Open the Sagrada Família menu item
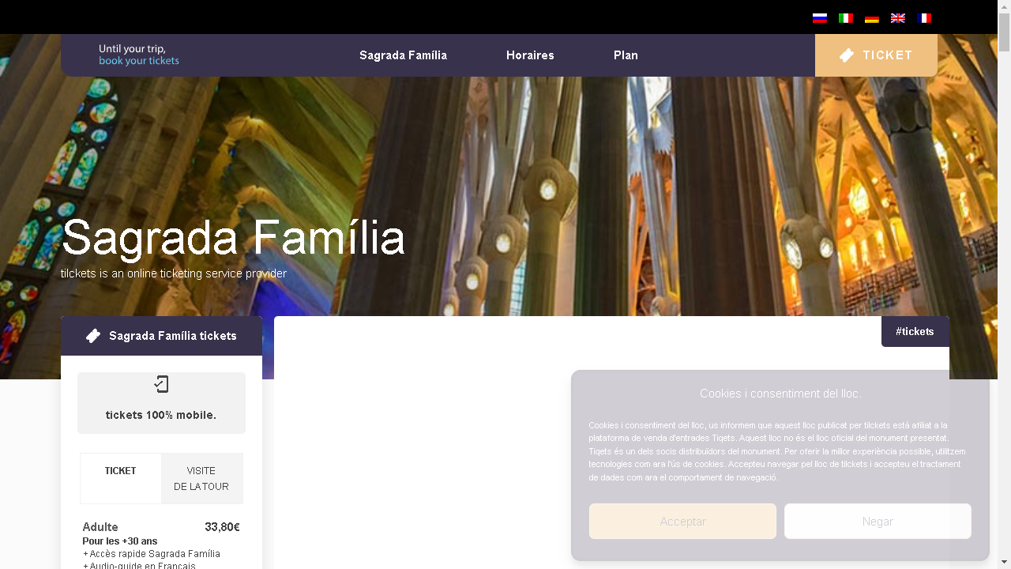 [x=403, y=55]
